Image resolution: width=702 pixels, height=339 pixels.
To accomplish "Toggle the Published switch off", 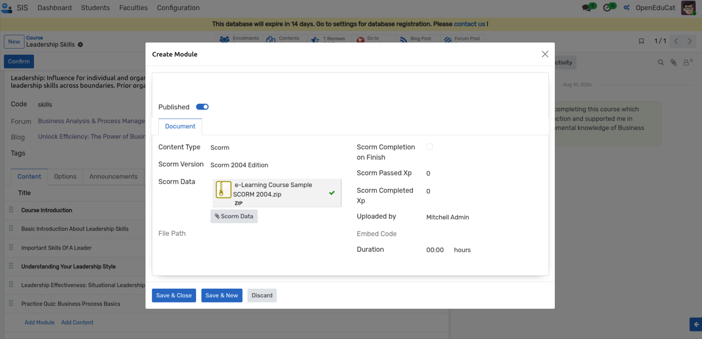I will [x=202, y=107].
